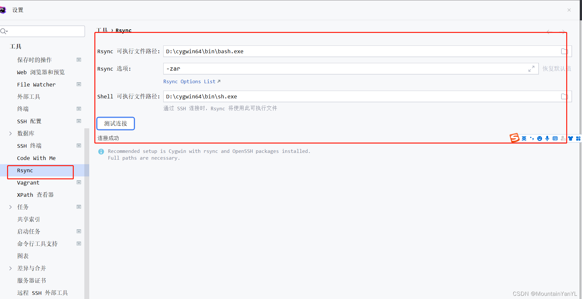582x299 pixels.
Task: Expand the 差异与合并 settings node
Action: point(10,268)
